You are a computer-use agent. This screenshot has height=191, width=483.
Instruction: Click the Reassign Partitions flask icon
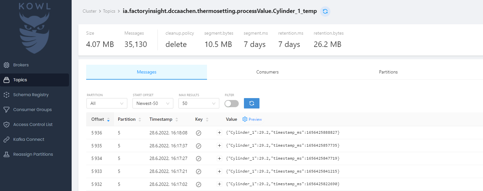(6, 154)
